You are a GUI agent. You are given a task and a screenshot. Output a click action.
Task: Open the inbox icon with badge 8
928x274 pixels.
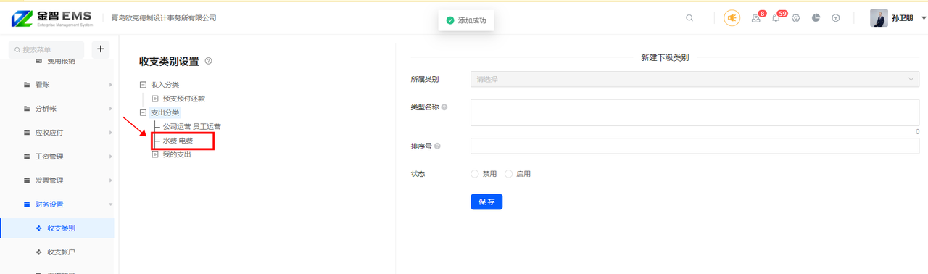coord(756,18)
